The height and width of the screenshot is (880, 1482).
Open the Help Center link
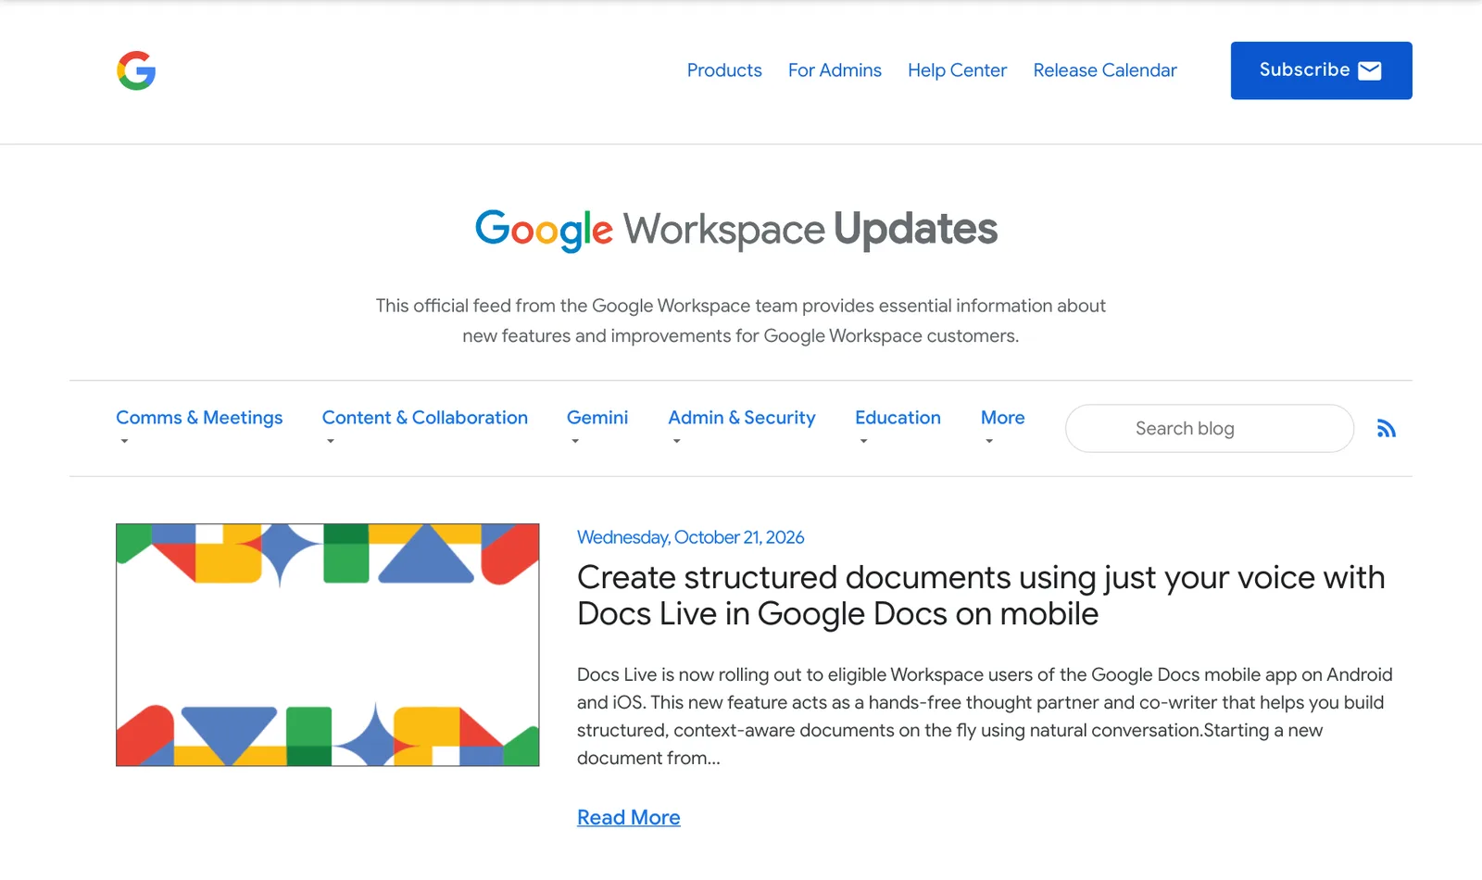(x=957, y=70)
